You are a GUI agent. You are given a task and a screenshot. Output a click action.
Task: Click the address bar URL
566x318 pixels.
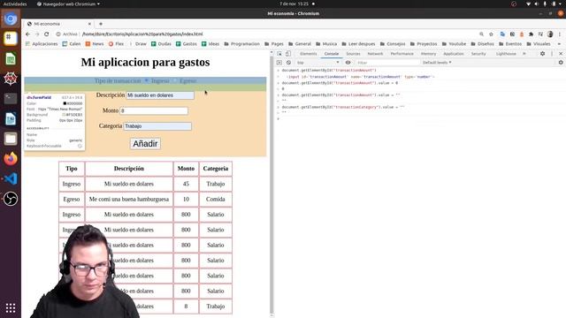coord(142,34)
